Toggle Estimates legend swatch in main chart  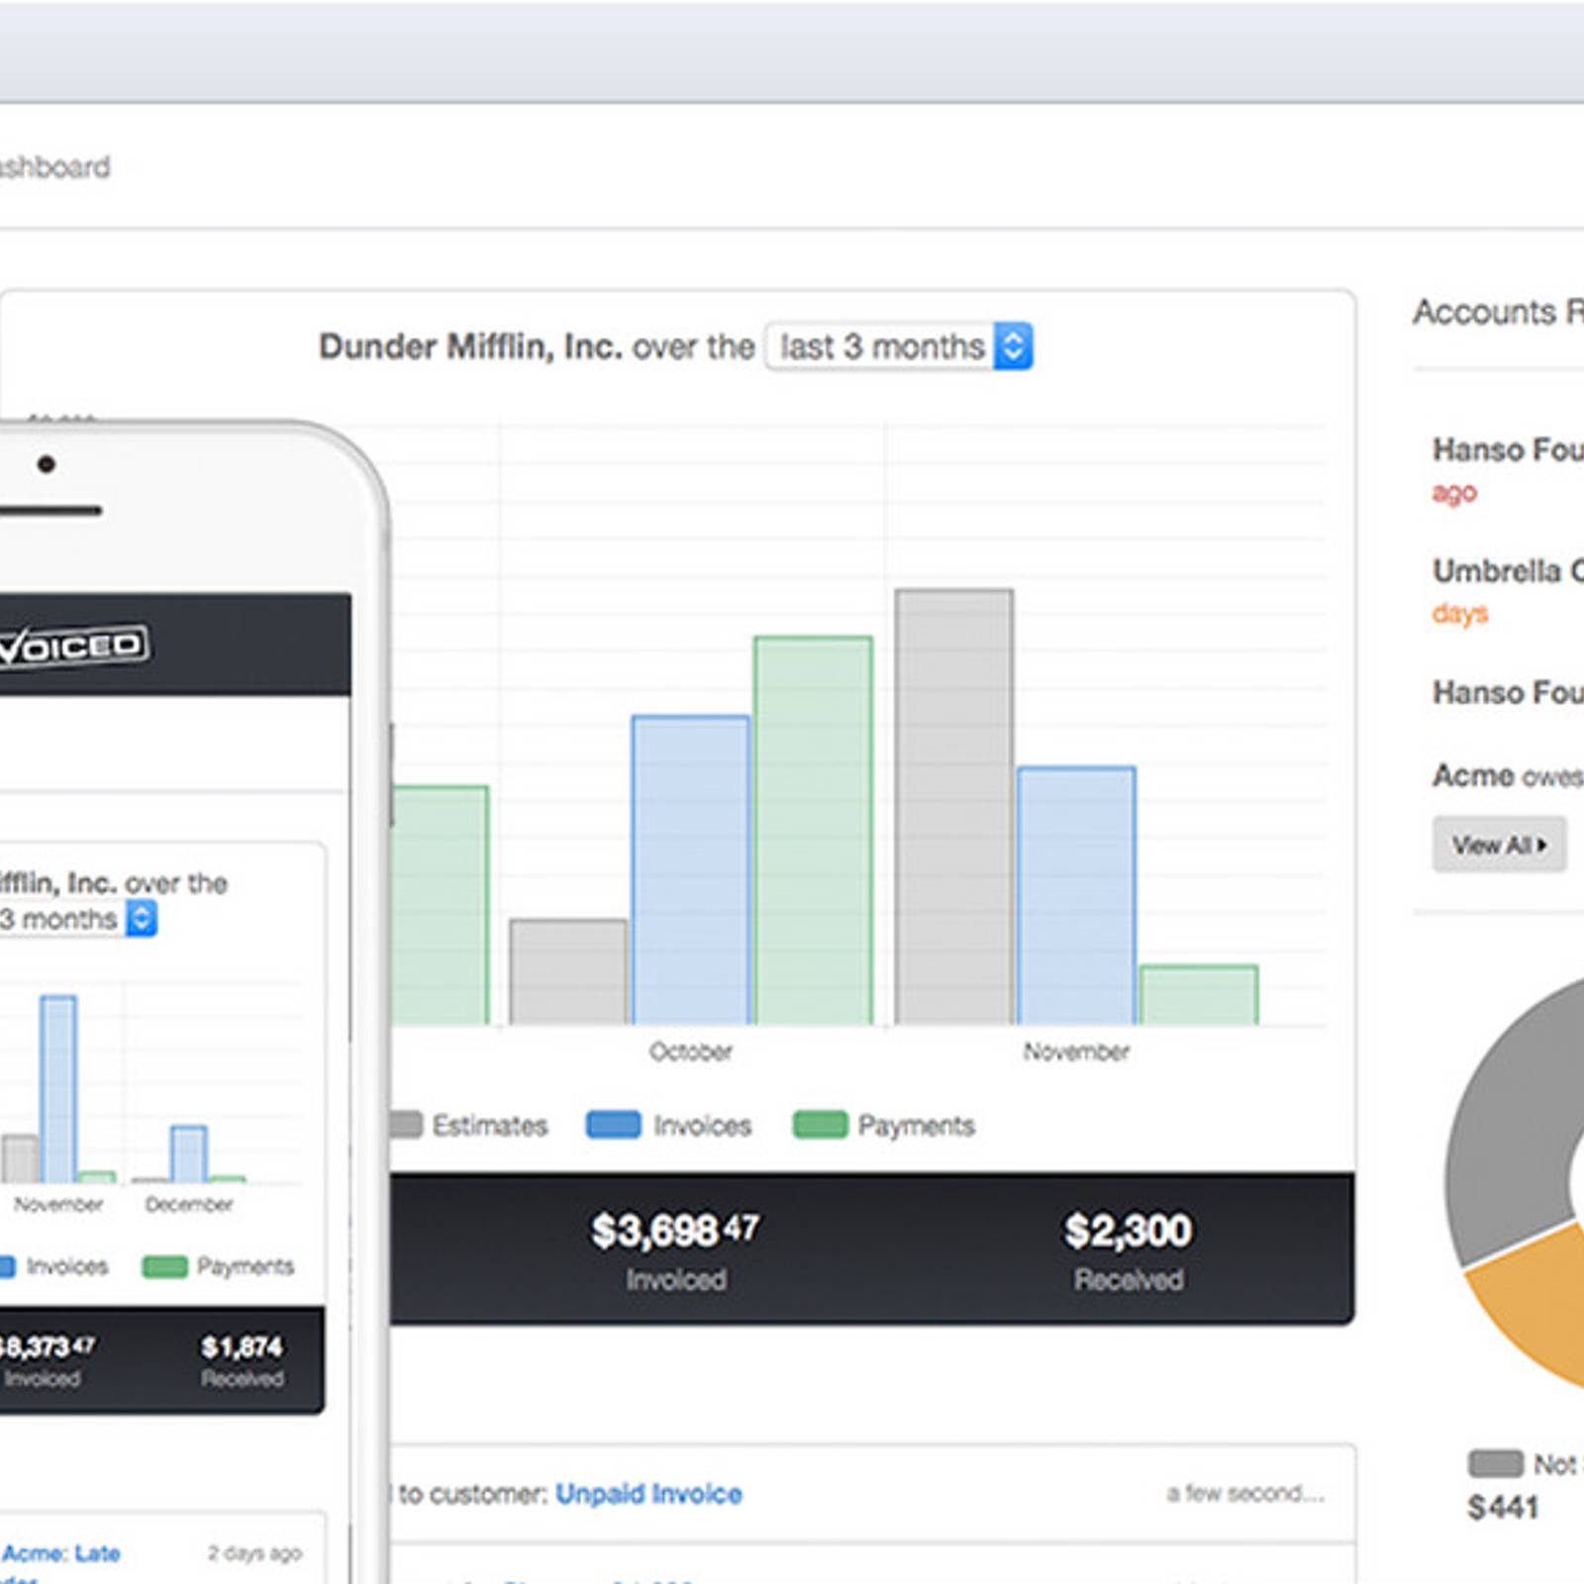[x=406, y=1125]
